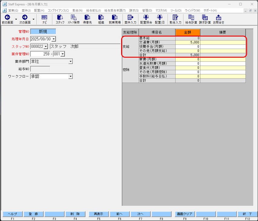
Task: Click the 交通費(月額) amount cell
Action: pos(188,43)
